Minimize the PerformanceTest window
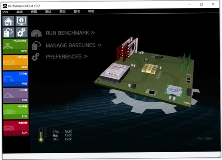This screenshot has width=222, height=160. click(x=189, y=4)
